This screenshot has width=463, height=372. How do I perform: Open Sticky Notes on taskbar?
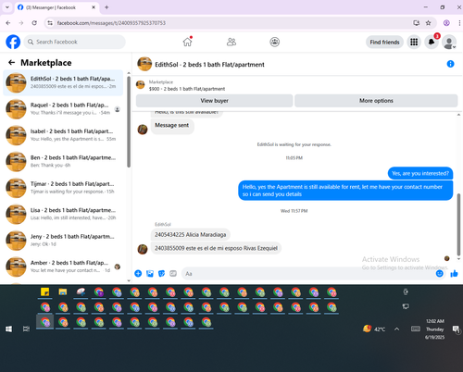pos(45,291)
